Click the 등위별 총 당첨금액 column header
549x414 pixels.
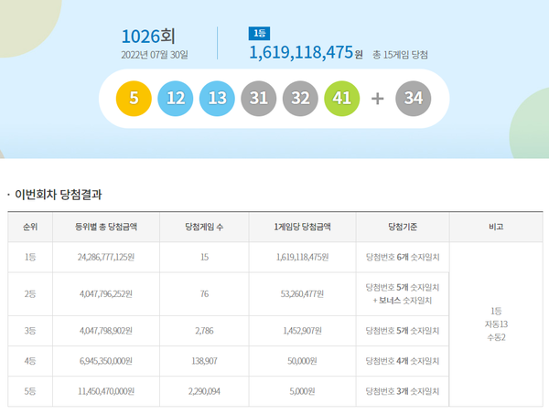[106, 227]
